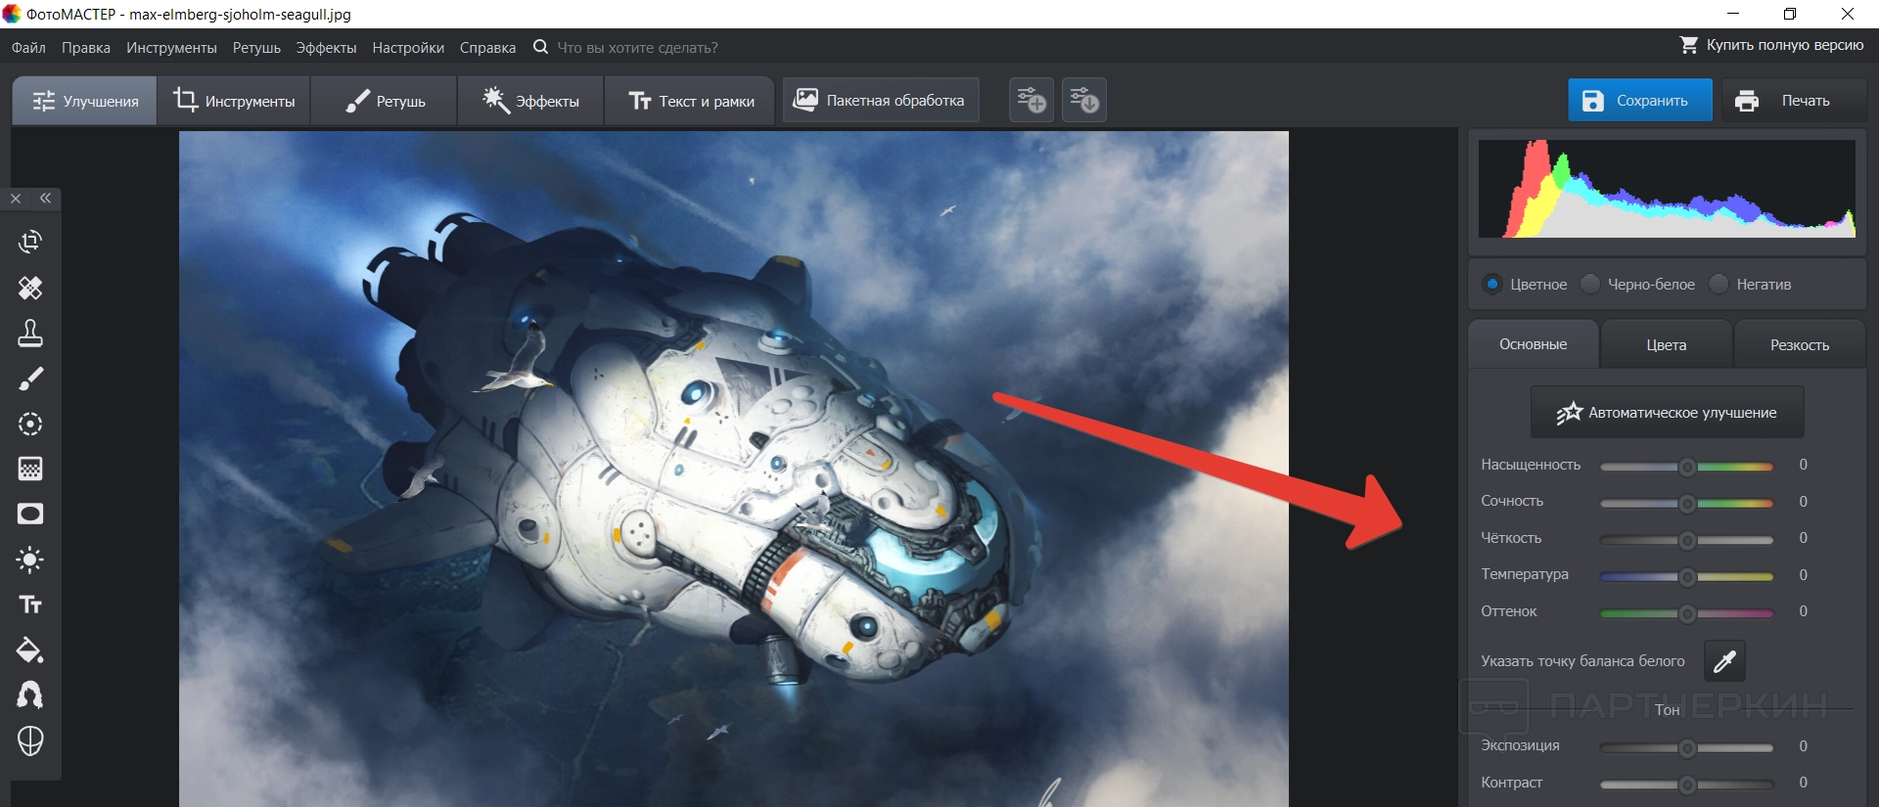Click the Контраст slider handle
The width and height of the screenshot is (1879, 807).
[1687, 785]
